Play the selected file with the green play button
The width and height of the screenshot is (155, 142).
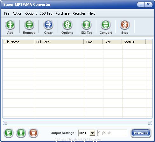[x=9, y=133]
